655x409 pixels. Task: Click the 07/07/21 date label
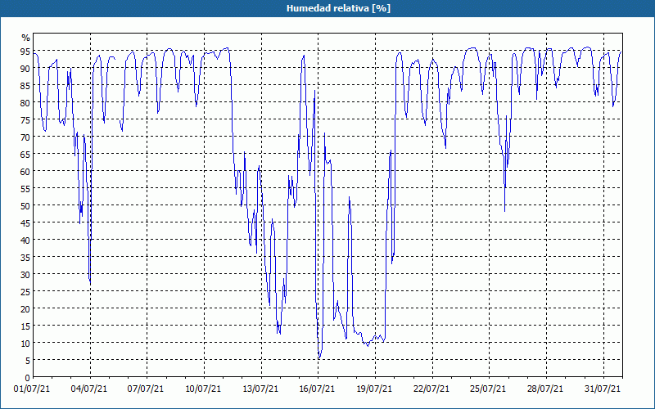(x=146, y=389)
